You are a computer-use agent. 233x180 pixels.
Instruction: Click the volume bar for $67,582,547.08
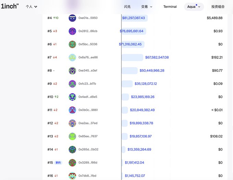(133, 57)
